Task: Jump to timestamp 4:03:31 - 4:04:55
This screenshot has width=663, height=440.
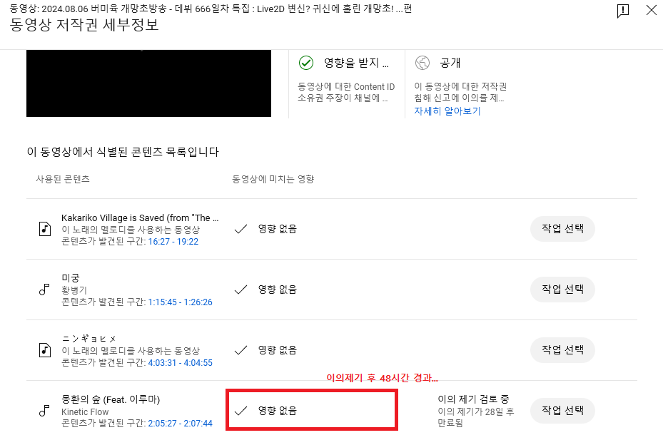Action: [180, 363]
